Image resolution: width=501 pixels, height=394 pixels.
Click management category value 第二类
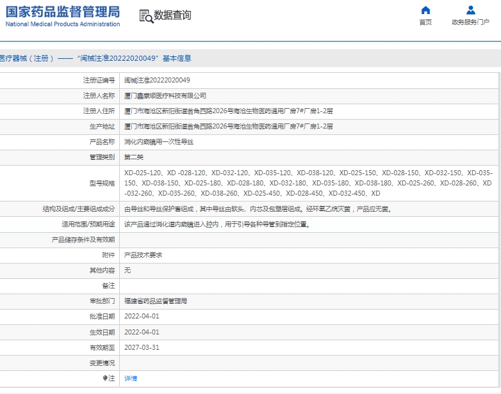click(x=134, y=157)
